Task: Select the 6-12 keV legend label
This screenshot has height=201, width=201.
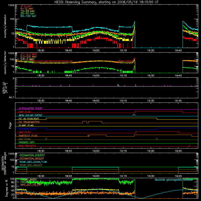Action: pos(27,9)
